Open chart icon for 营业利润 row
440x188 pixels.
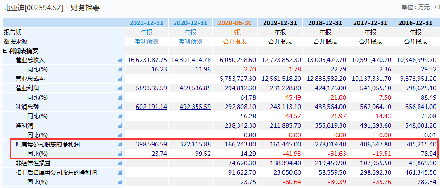(x=120, y=88)
